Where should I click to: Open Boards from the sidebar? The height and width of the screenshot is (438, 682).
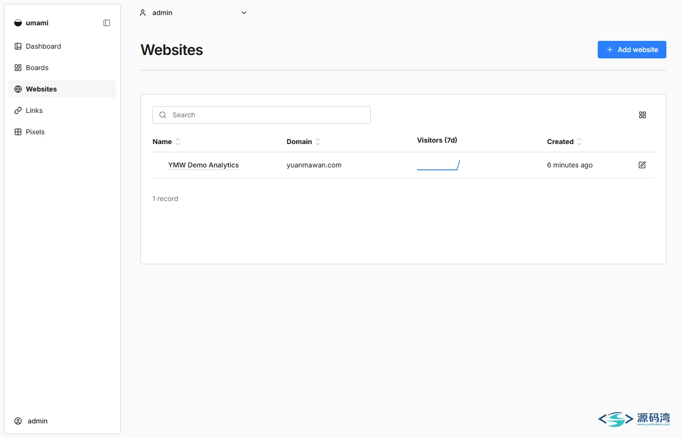62,68
